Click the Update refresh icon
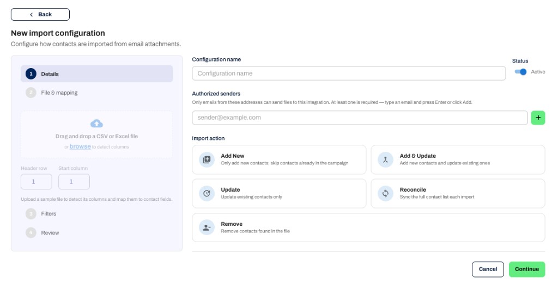The height and width of the screenshot is (289, 558). click(207, 193)
